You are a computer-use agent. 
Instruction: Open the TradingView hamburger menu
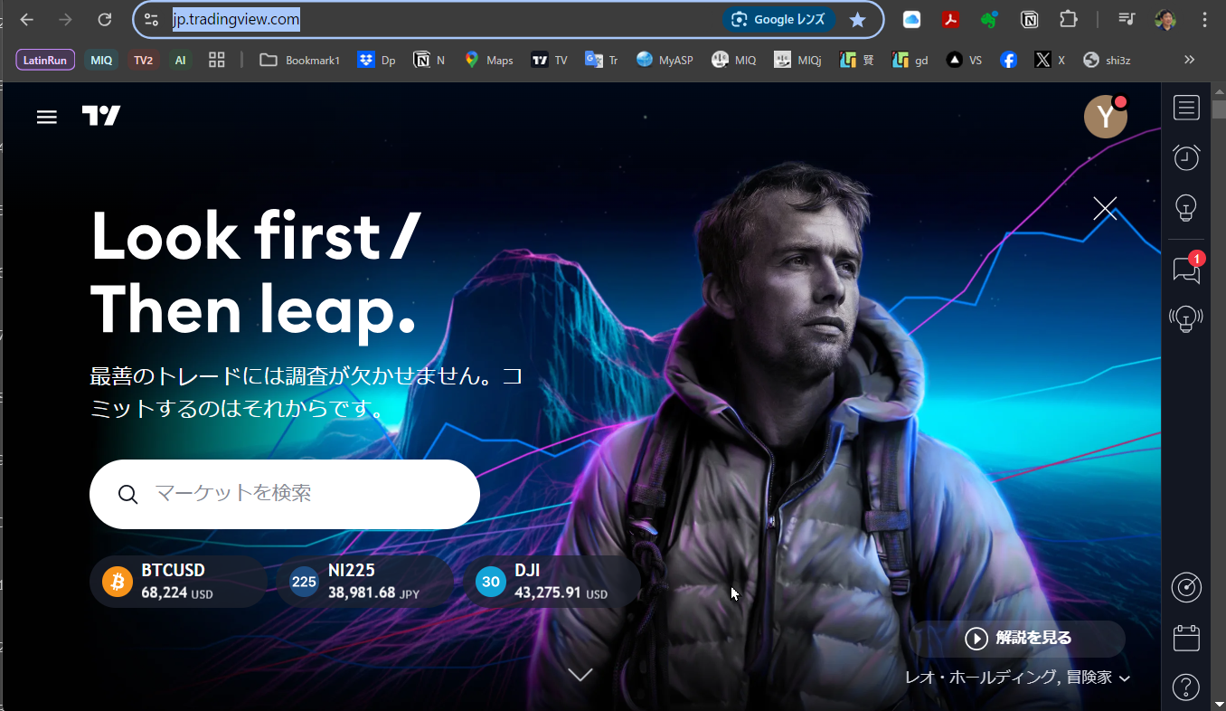pyautogui.click(x=47, y=117)
